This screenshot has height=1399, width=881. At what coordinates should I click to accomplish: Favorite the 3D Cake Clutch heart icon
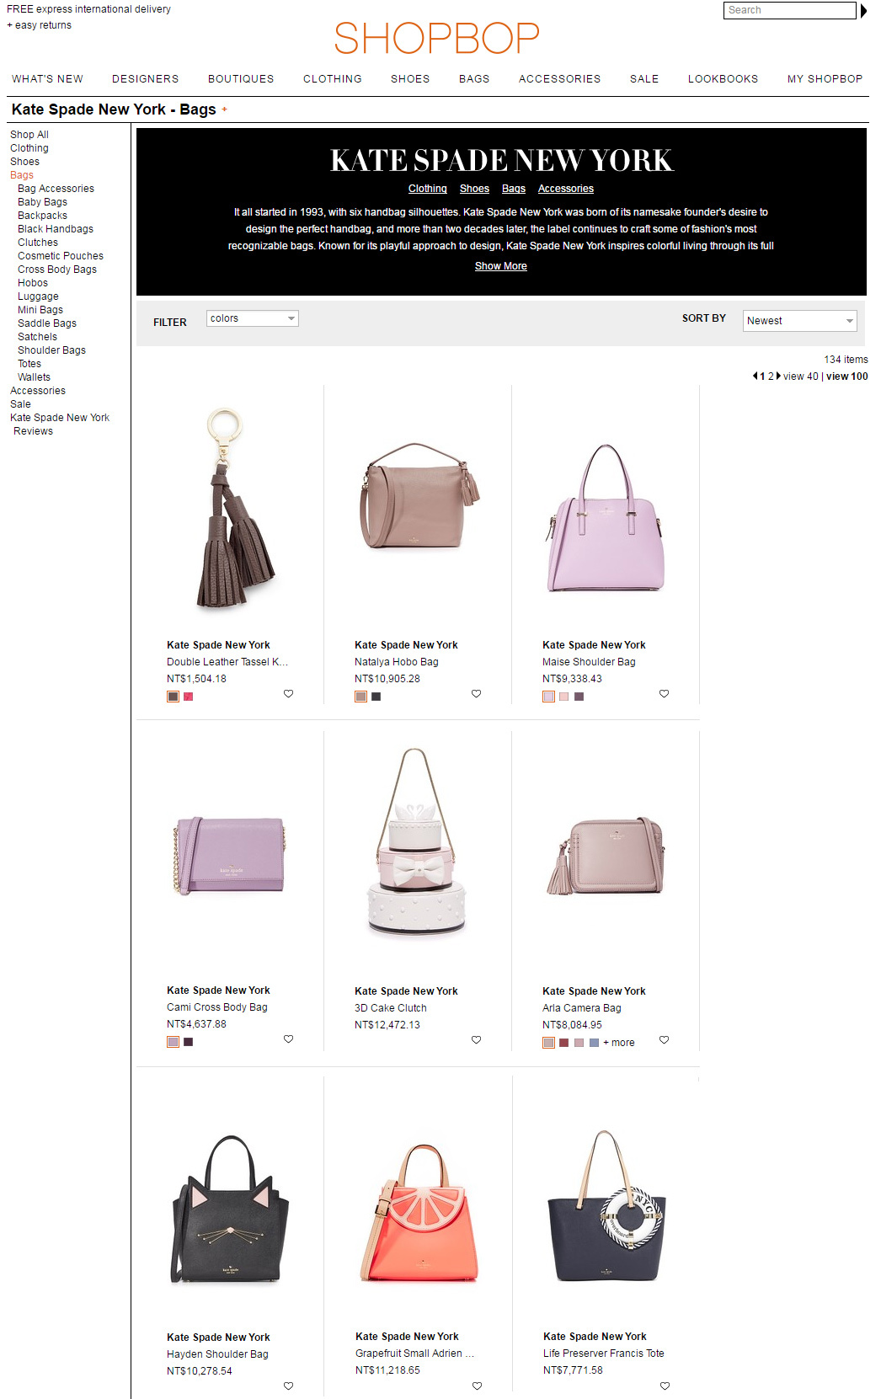[x=476, y=1040]
